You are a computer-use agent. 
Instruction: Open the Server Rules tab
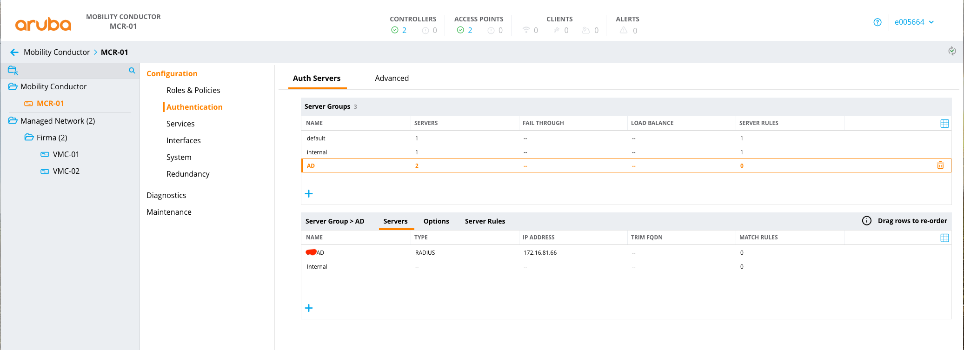coord(485,221)
